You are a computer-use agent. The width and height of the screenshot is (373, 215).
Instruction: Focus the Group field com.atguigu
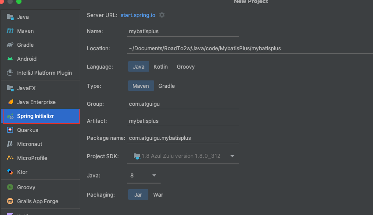[183, 104]
